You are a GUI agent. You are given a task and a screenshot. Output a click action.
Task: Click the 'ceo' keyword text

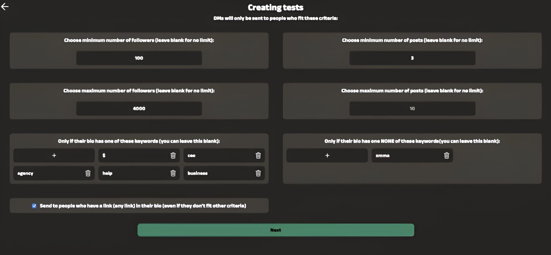(x=191, y=156)
